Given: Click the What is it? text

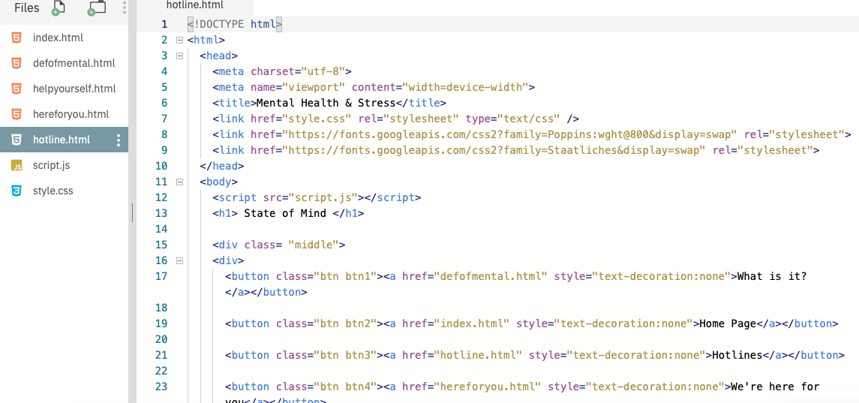Looking at the screenshot, I should coord(772,276).
